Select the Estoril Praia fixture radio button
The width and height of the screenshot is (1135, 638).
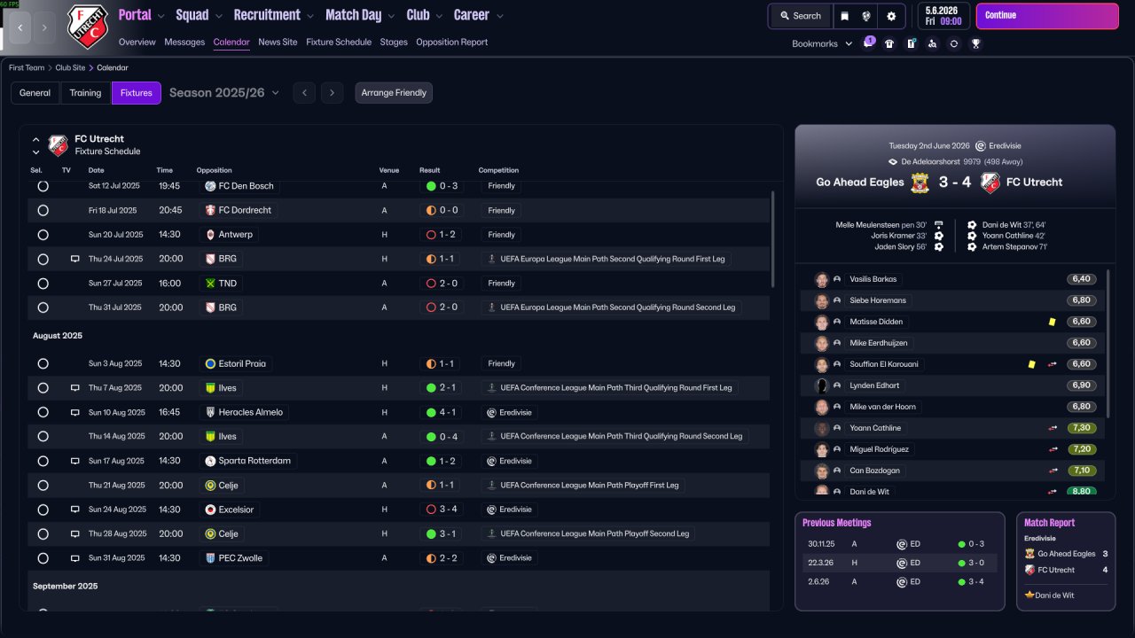coord(43,363)
